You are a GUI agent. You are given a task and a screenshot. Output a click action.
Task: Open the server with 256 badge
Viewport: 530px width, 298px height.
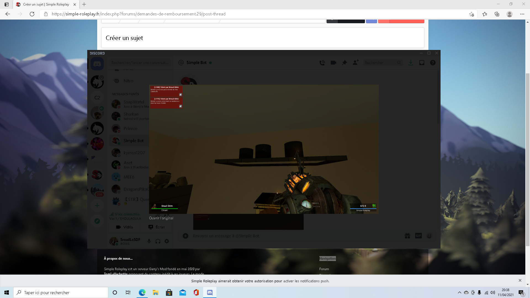click(x=97, y=190)
